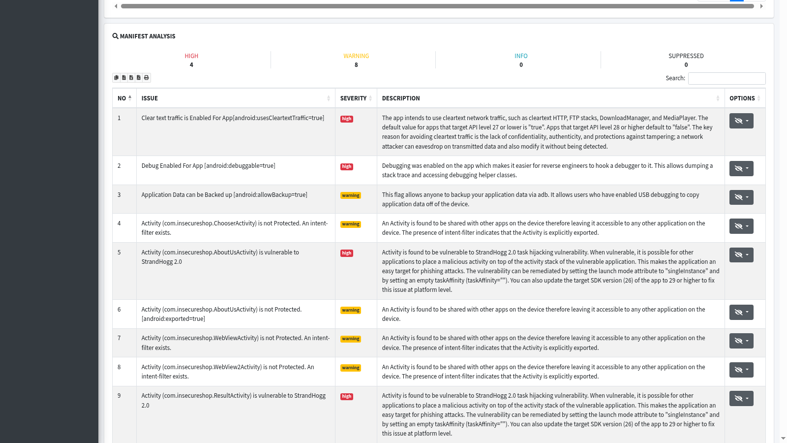Open suppress options for ResultActivity issue

(741, 398)
